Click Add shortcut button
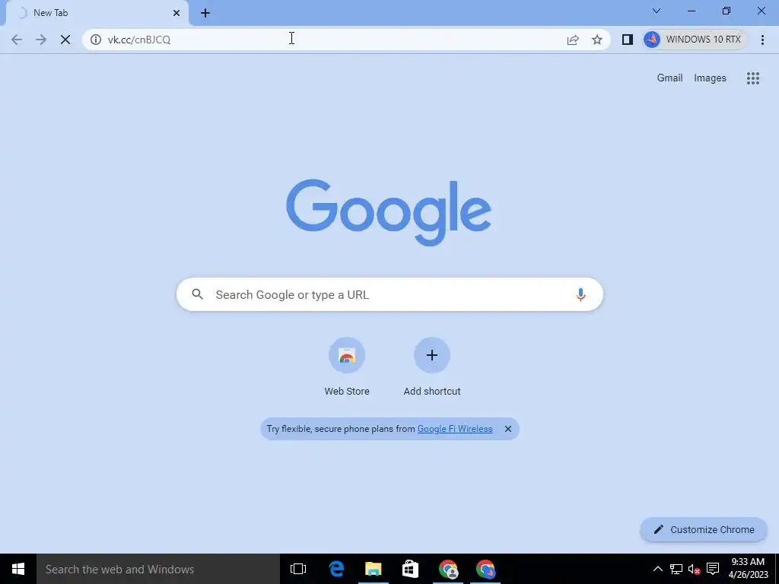The width and height of the screenshot is (779, 584). click(432, 367)
